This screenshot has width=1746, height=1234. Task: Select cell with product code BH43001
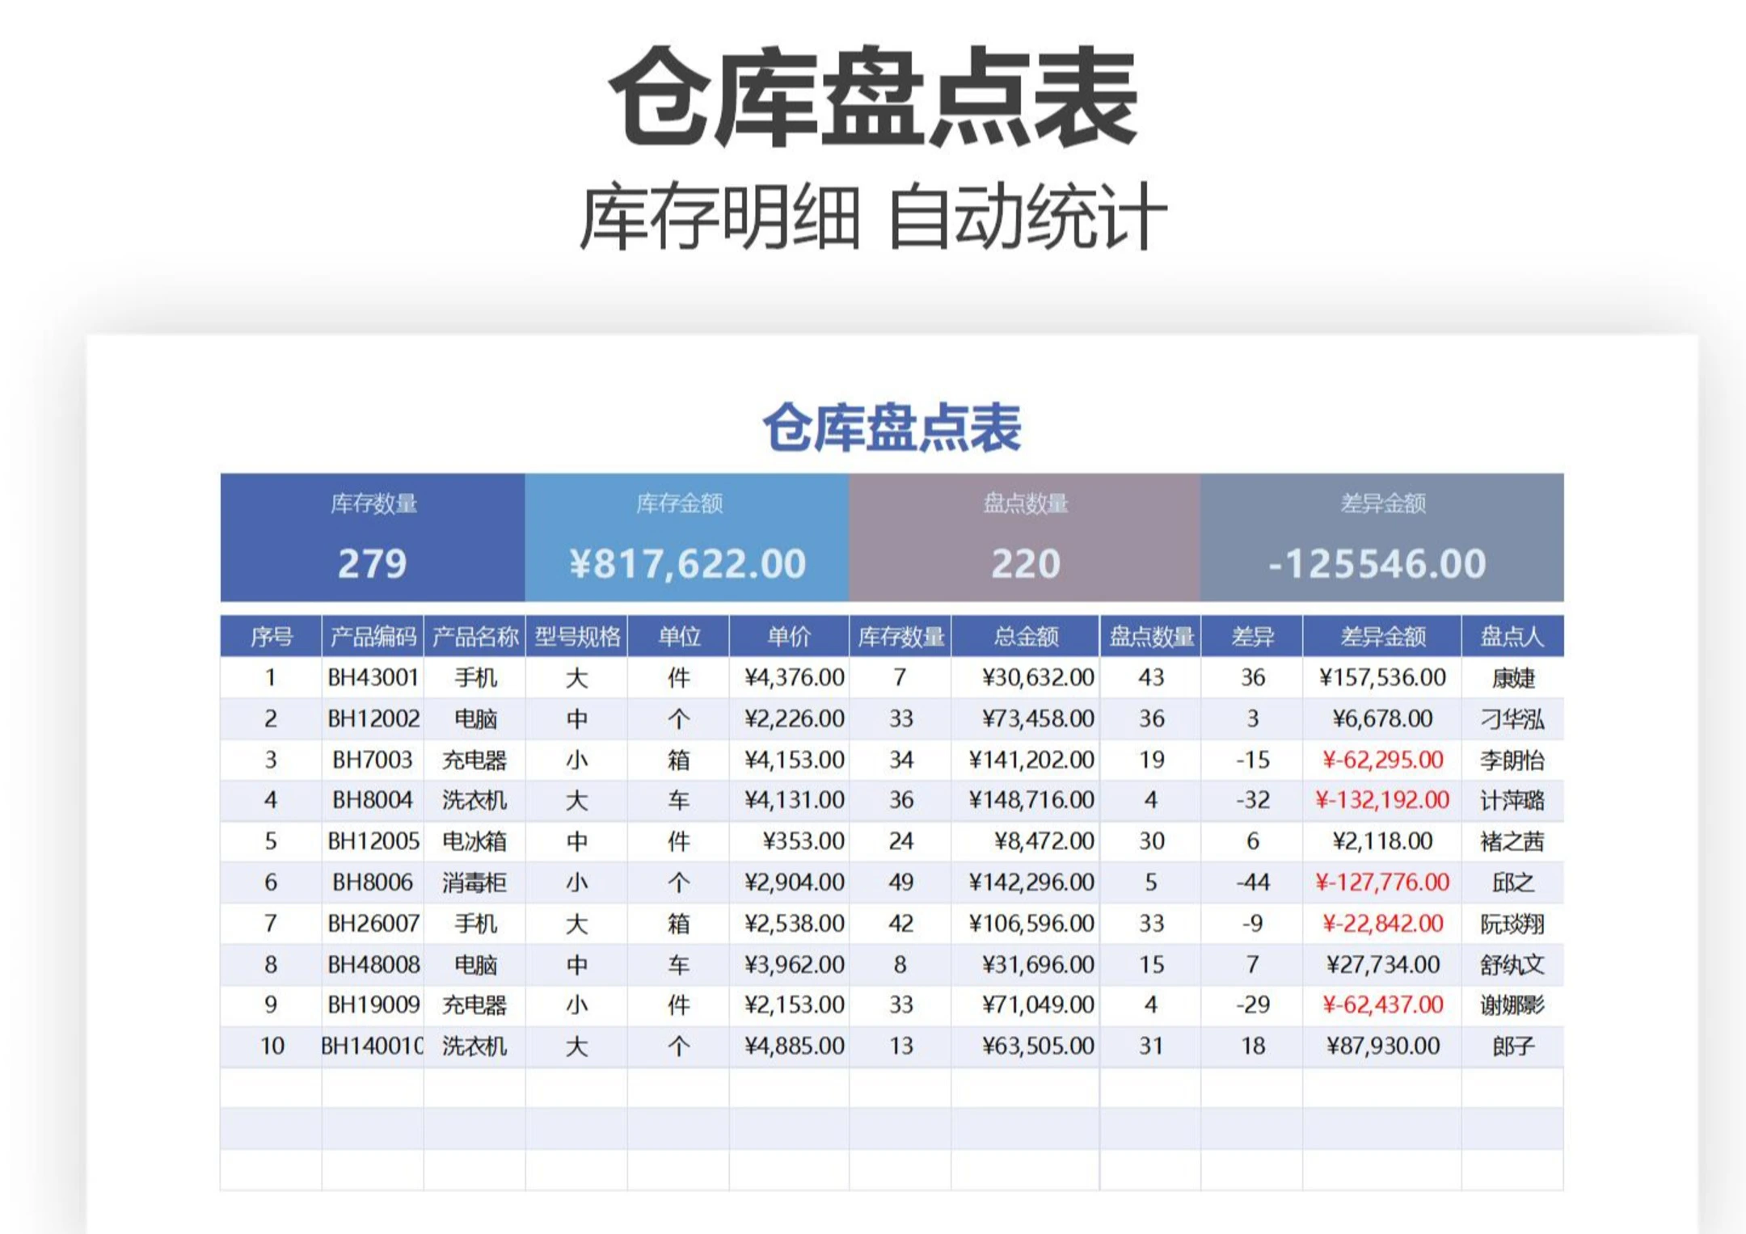(373, 677)
